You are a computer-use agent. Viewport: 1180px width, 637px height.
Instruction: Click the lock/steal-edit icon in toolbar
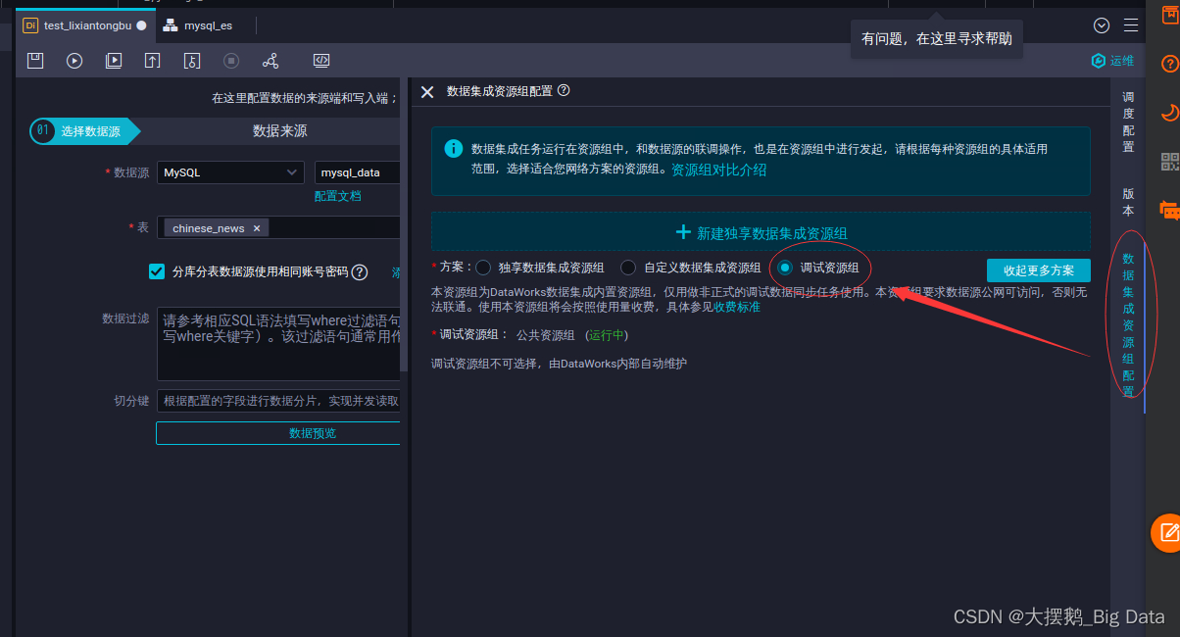192,61
